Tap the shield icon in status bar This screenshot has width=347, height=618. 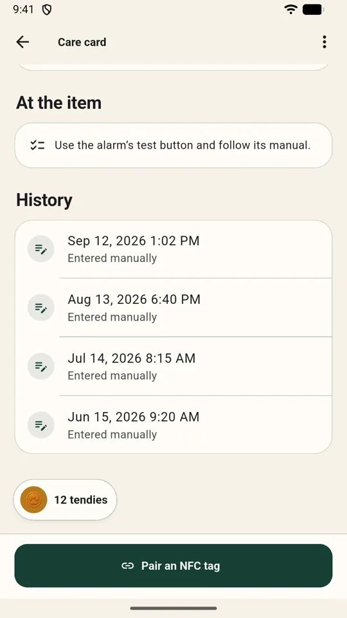point(47,10)
